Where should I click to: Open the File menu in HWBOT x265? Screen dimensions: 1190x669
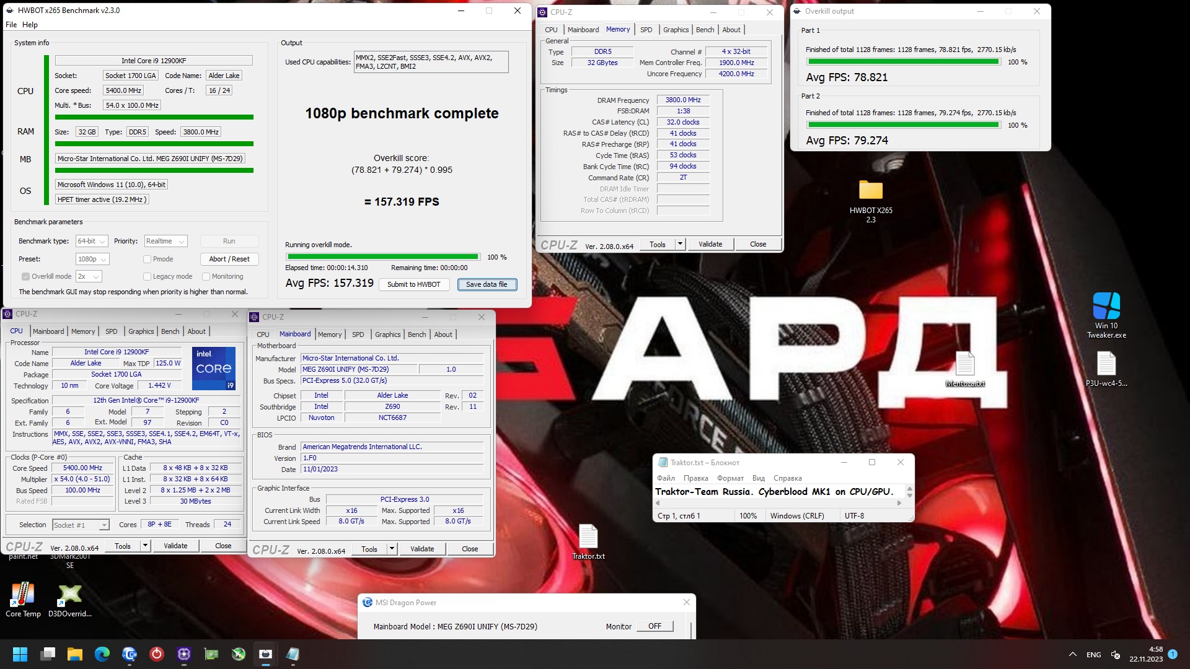click(11, 25)
